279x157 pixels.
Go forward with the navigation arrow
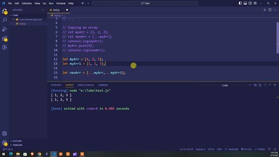(88, 3)
